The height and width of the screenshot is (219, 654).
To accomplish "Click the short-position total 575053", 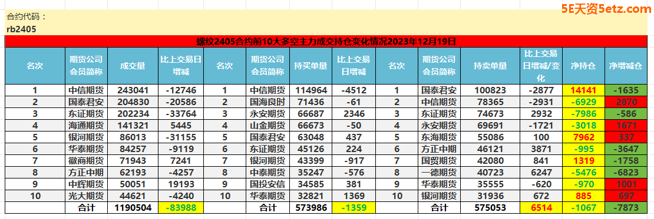I will point(490,208).
